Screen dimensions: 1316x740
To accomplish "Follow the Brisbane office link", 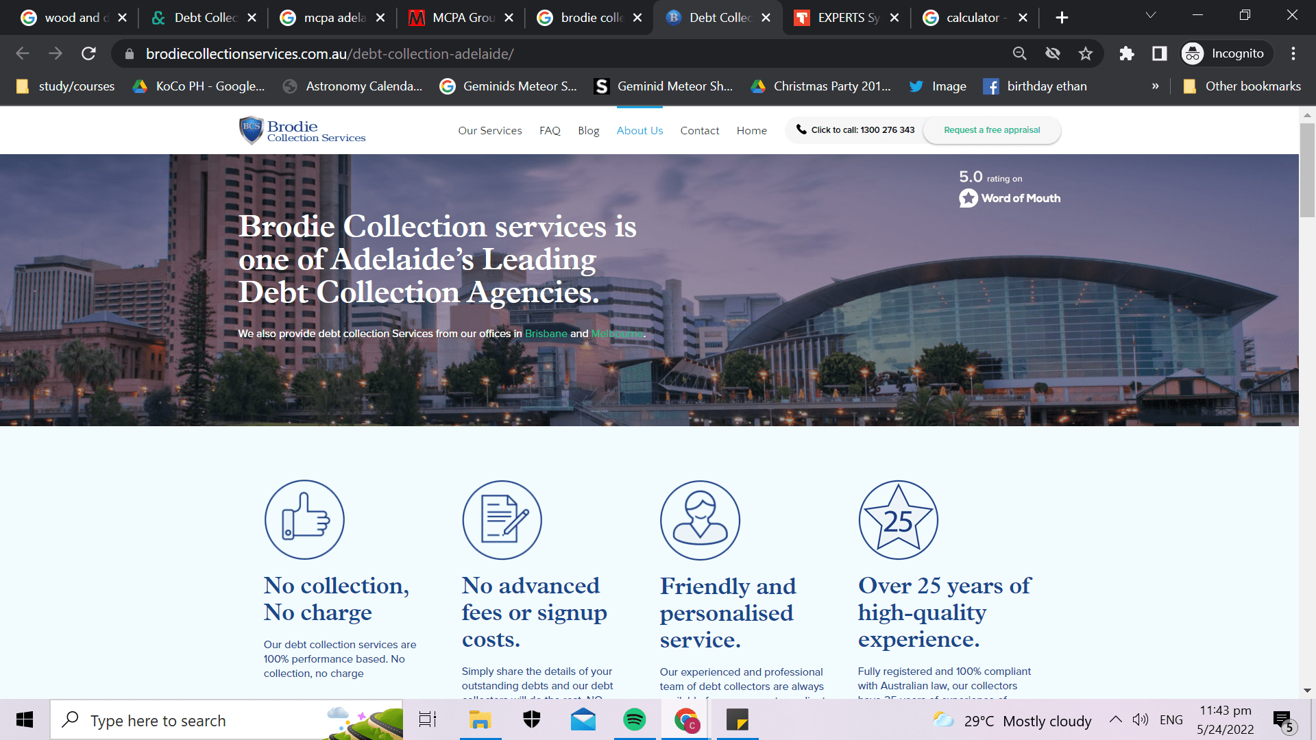I will 546,334.
